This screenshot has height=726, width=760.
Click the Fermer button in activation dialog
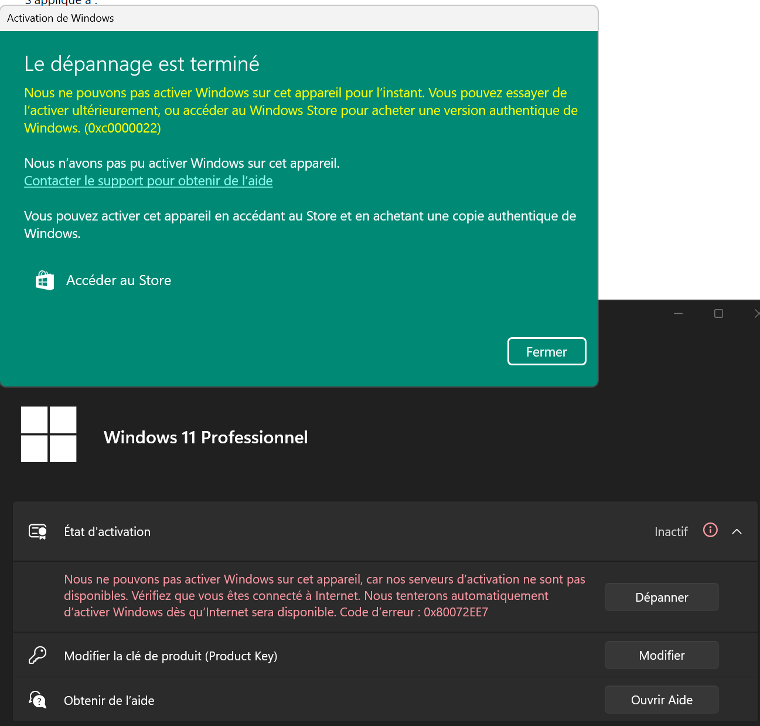547,351
